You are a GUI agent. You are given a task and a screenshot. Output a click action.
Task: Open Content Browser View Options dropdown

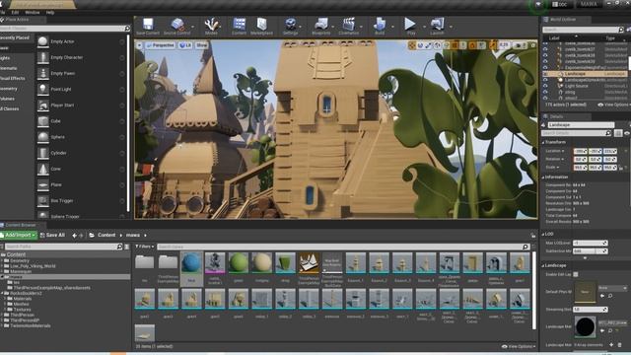[519, 346]
